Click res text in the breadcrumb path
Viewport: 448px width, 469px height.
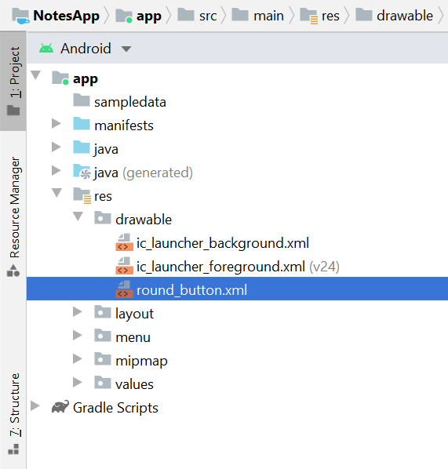coord(330,16)
